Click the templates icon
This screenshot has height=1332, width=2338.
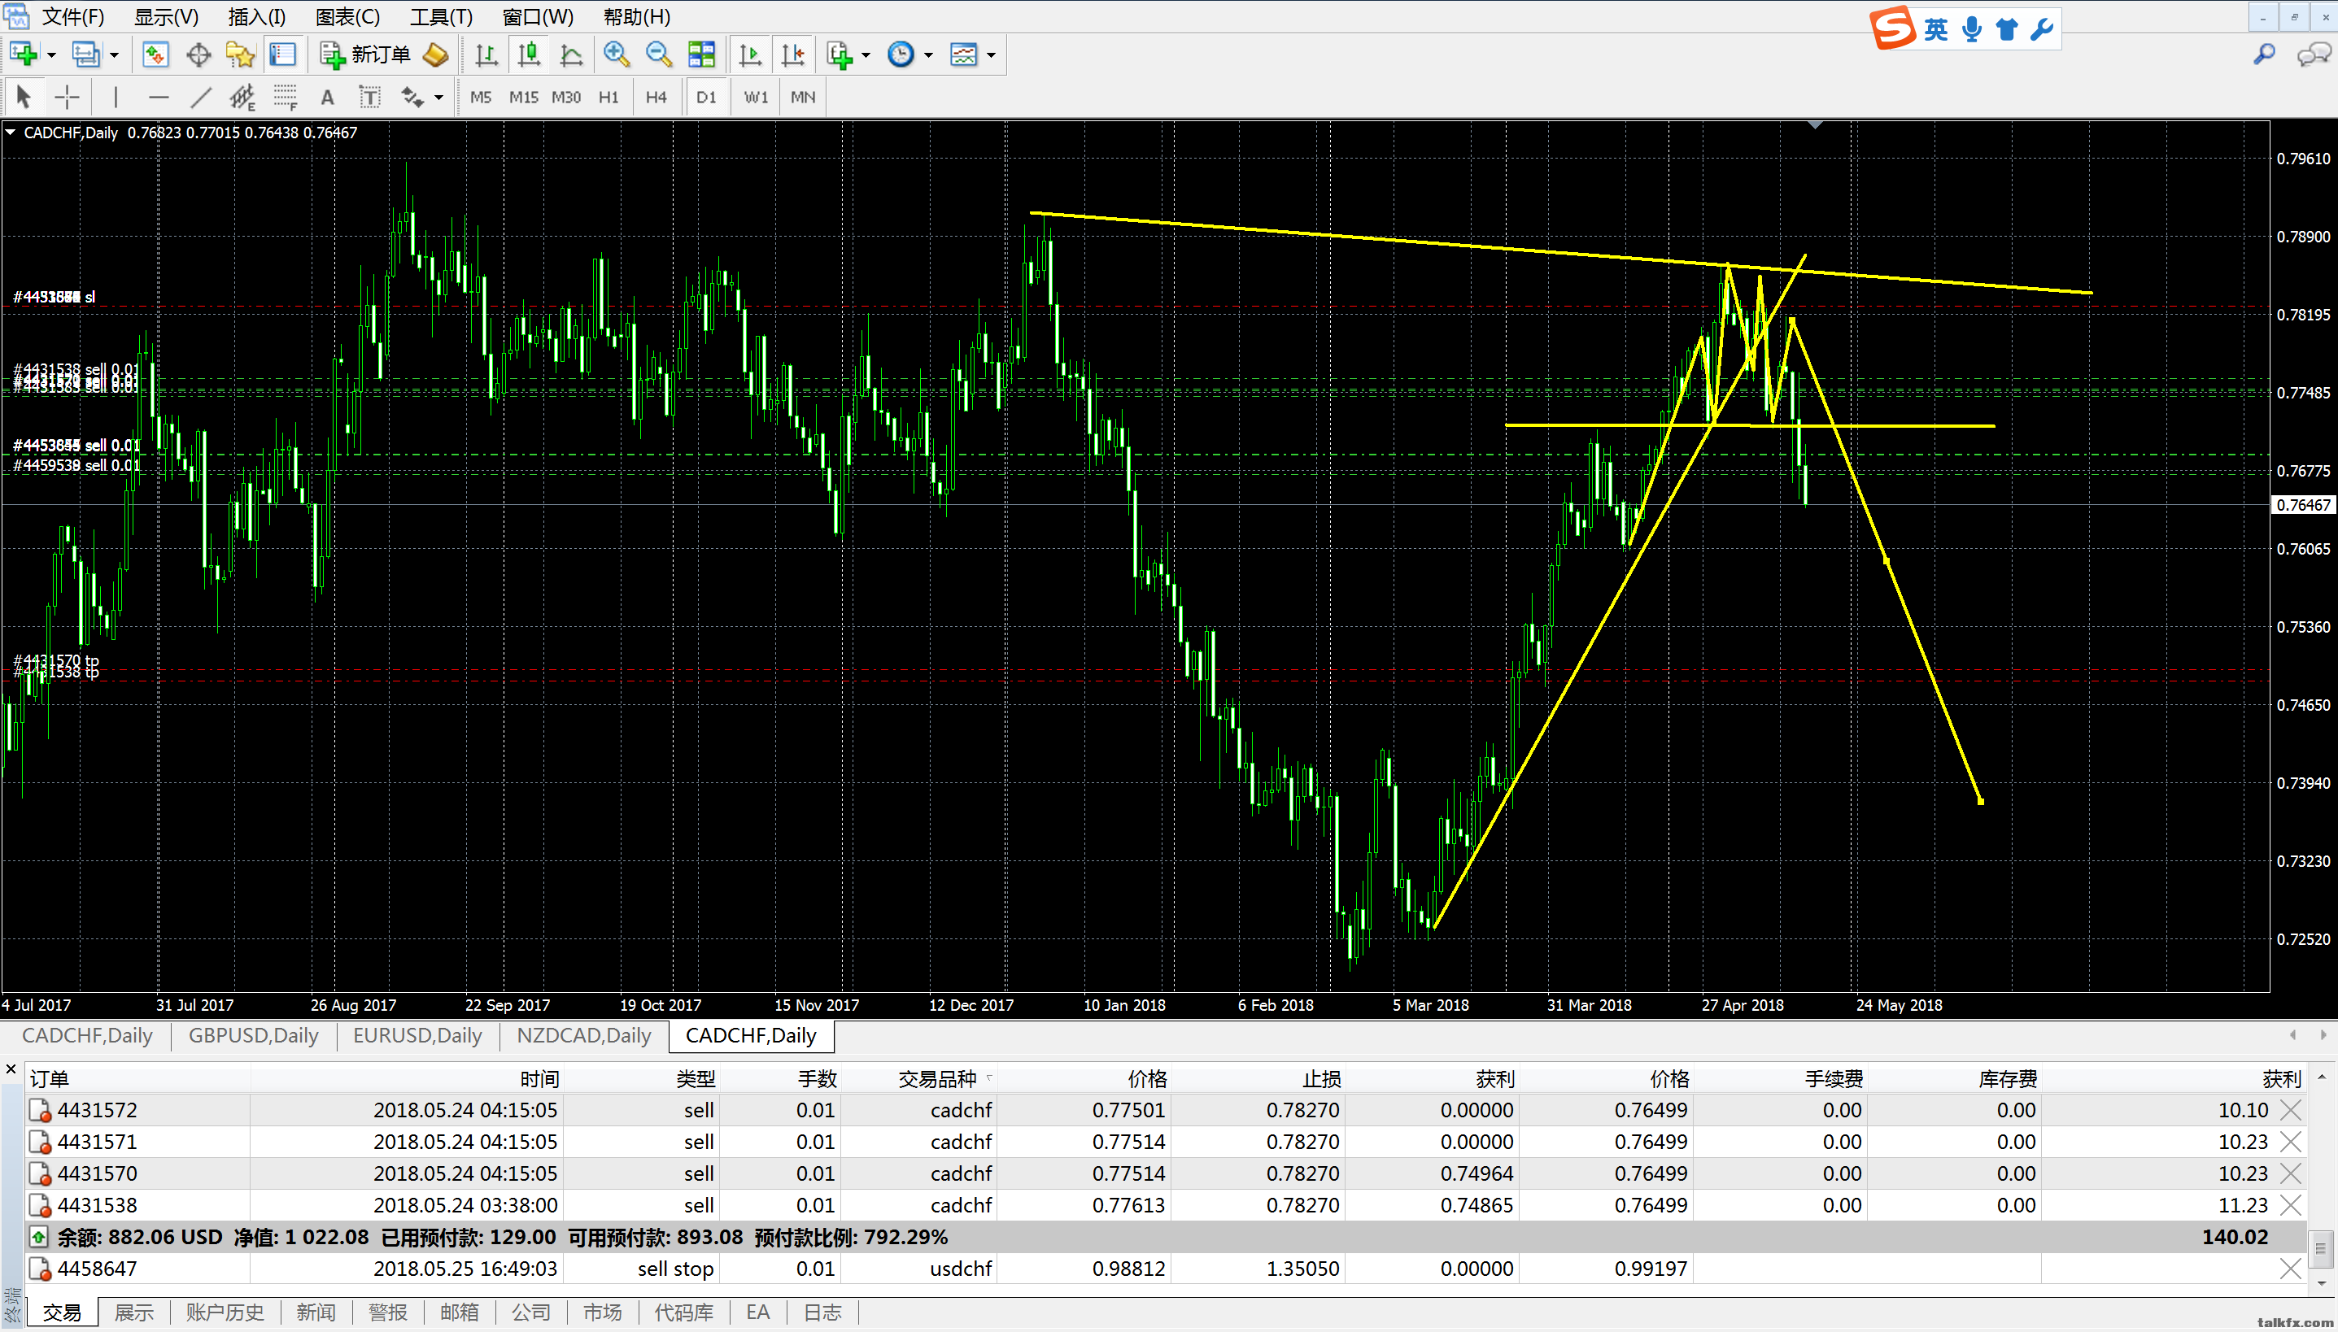pyautogui.click(x=963, y=55)
